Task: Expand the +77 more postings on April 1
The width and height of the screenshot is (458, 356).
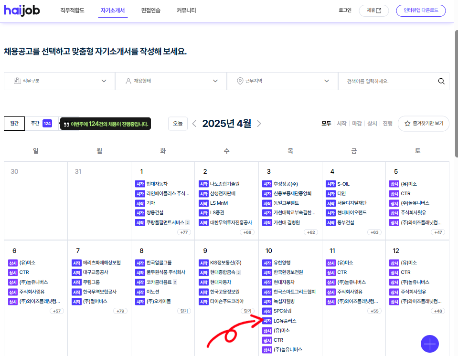Action: point(184,232)
